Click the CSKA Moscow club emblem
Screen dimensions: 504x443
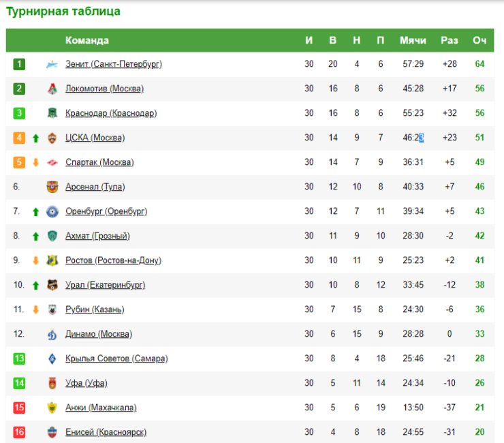[52, 138]
